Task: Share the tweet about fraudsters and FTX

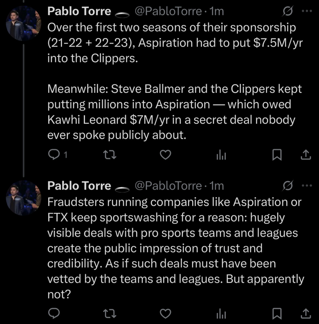Action: [x=305, y=312]
